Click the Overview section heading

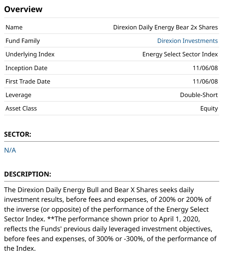[23, 9]
